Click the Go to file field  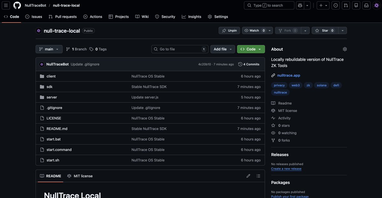pos(180,49)
